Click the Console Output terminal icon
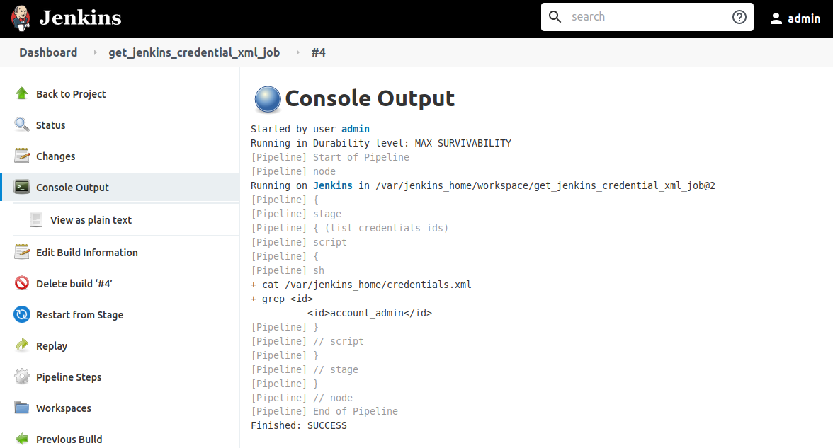Image resolution: width=833 pixels, height=448 pixels. (x=21, y=187)
